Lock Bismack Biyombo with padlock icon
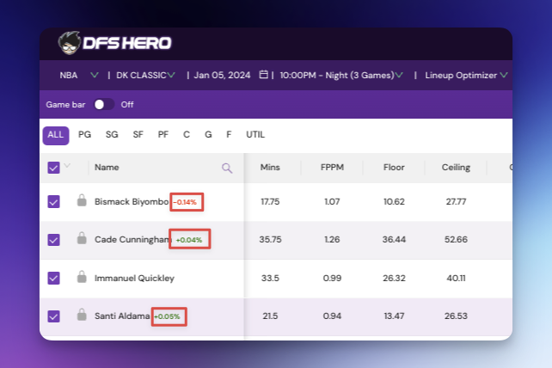This screenshot has height=368, width=552. (82, 200)
